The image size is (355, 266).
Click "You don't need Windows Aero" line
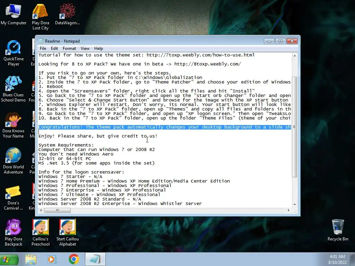pyautogui.click(x=76, y=154)
